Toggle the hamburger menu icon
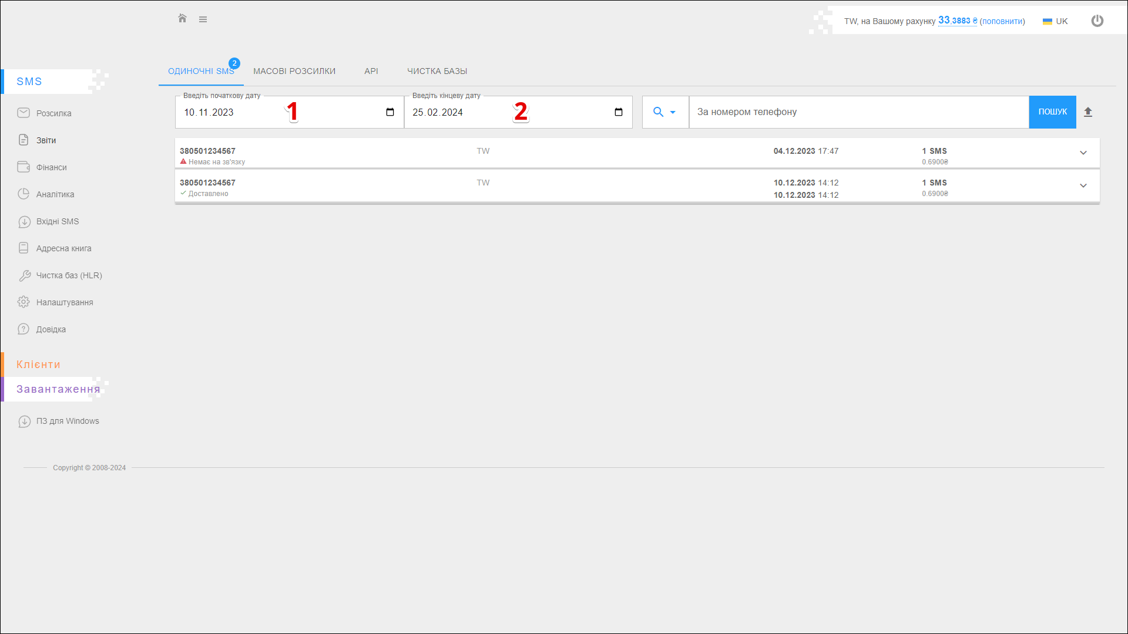1128x634 pixels. [x=203, y=19]
